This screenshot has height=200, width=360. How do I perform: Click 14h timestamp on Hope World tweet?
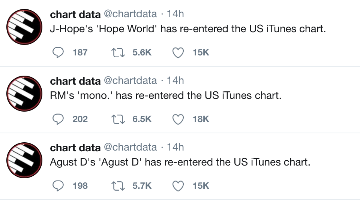175,14
